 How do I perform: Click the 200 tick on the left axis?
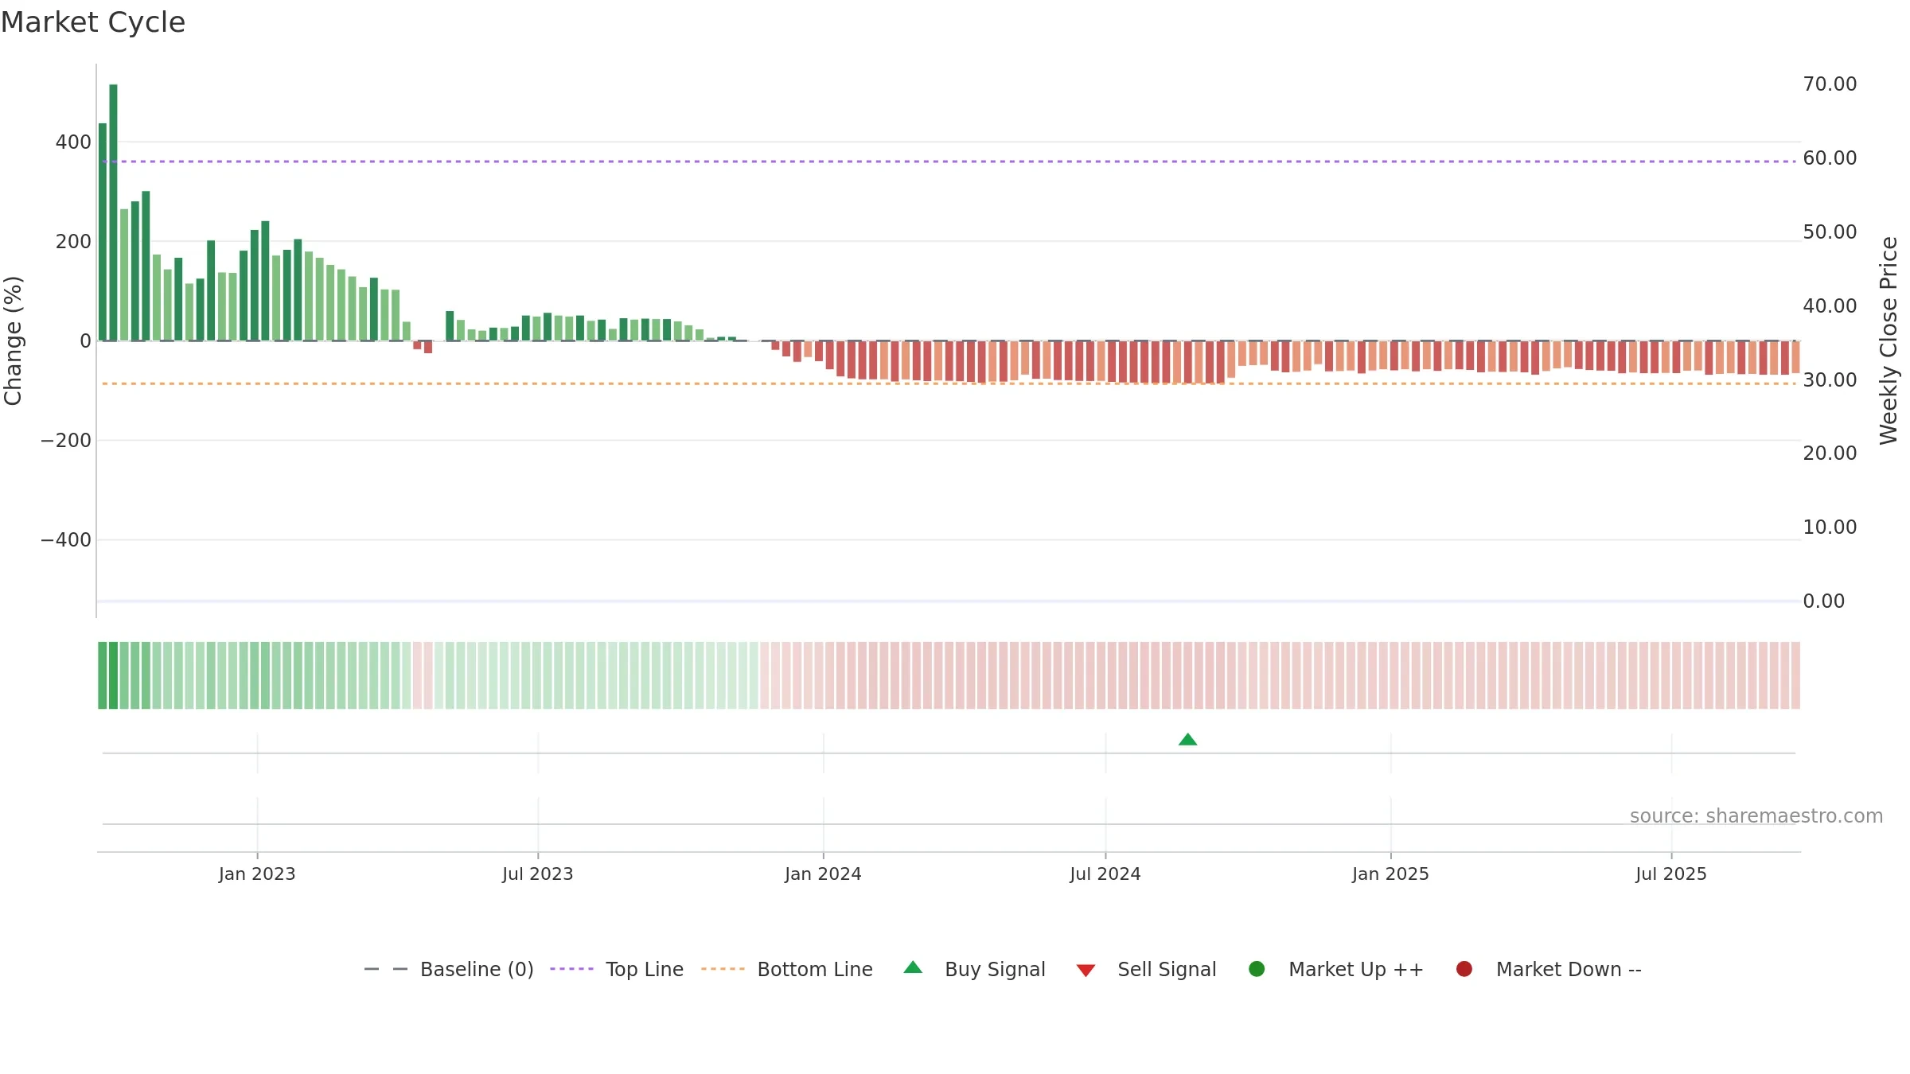[73, 242]
